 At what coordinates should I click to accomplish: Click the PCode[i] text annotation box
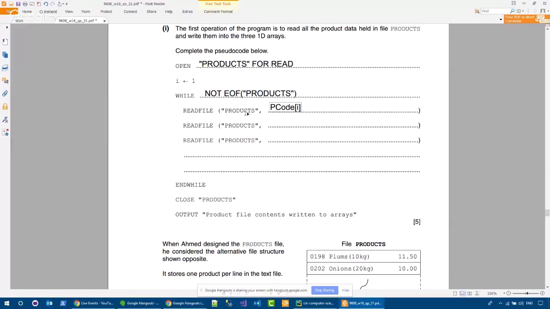(285, 107)
